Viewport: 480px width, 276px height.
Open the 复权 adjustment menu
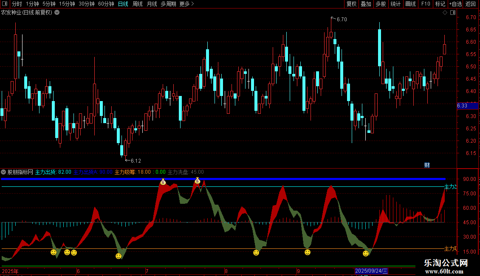[x=351, y=4]
